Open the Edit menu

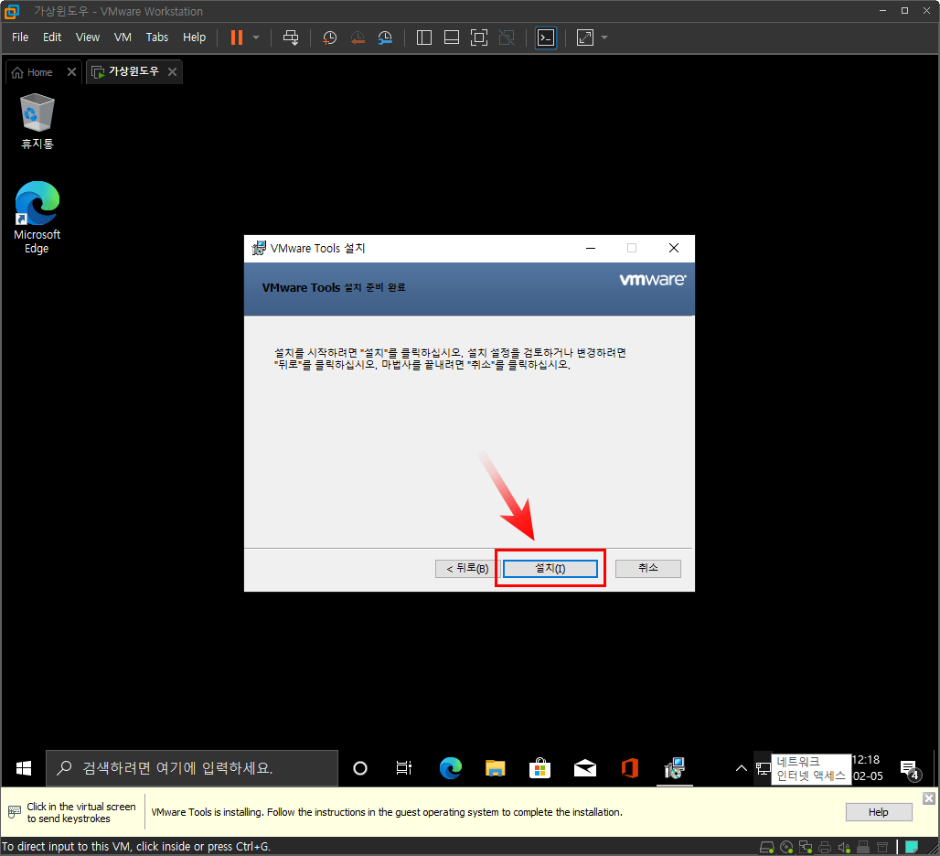pos(52,37)
